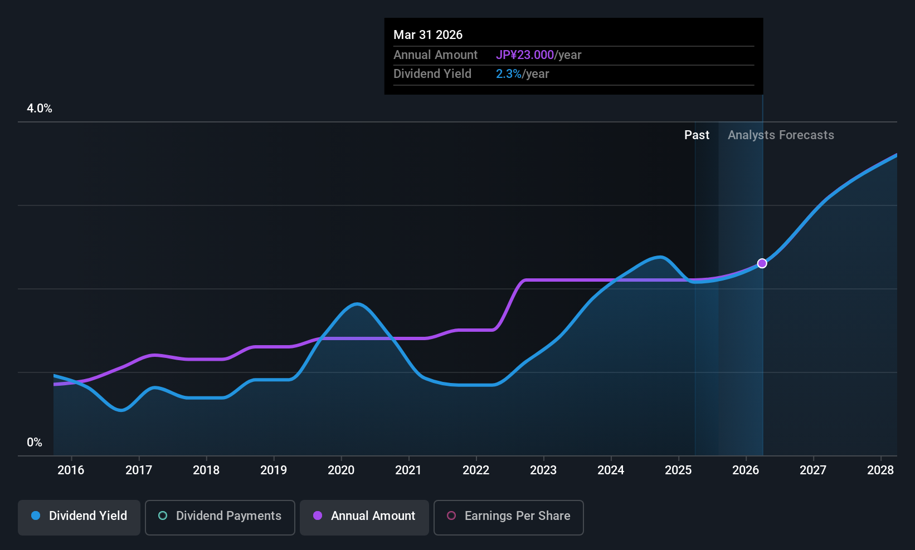Image resolution: width=915 pixels, height=550 pixels.
Task: Click the JP¥23.000/year annual amount value
Action: (x=538, y=55)
